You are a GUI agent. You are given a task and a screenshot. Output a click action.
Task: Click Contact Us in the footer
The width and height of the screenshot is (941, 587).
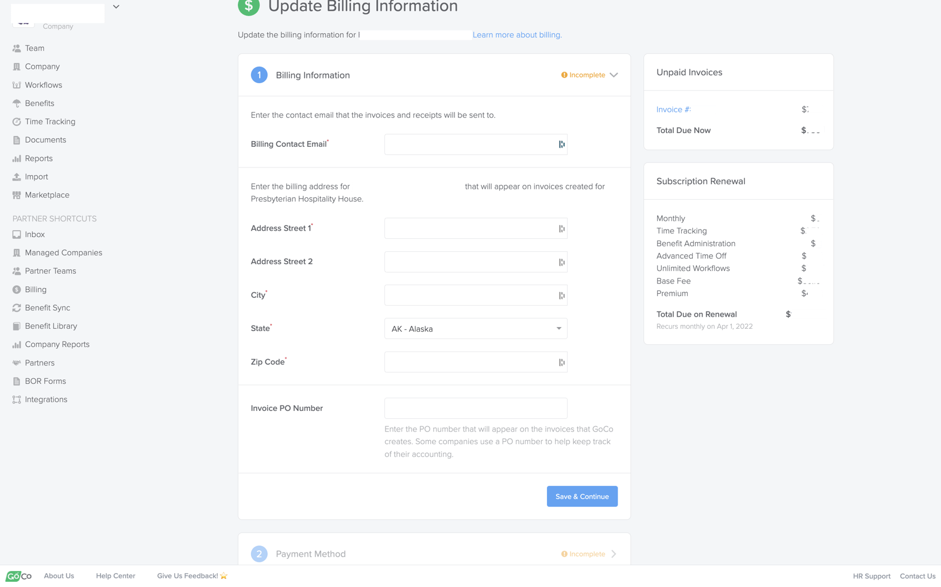pyautogui.click(x=917, y=576)
